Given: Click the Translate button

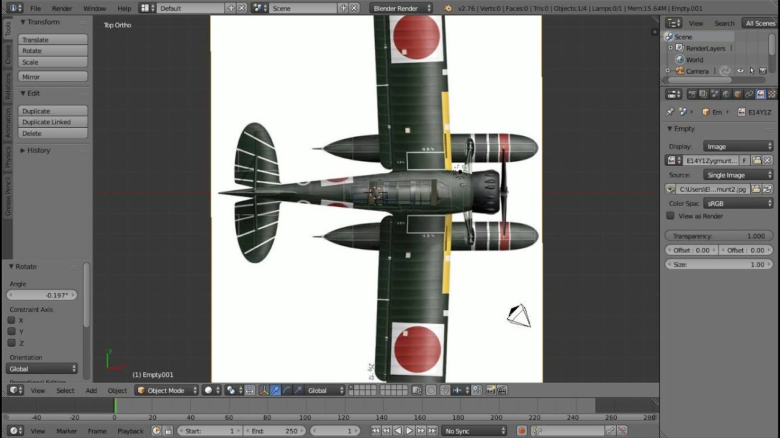Looking at the screenshot, I should pos(53,40).
